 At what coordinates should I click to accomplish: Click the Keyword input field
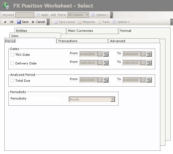[x=25, y=15]
